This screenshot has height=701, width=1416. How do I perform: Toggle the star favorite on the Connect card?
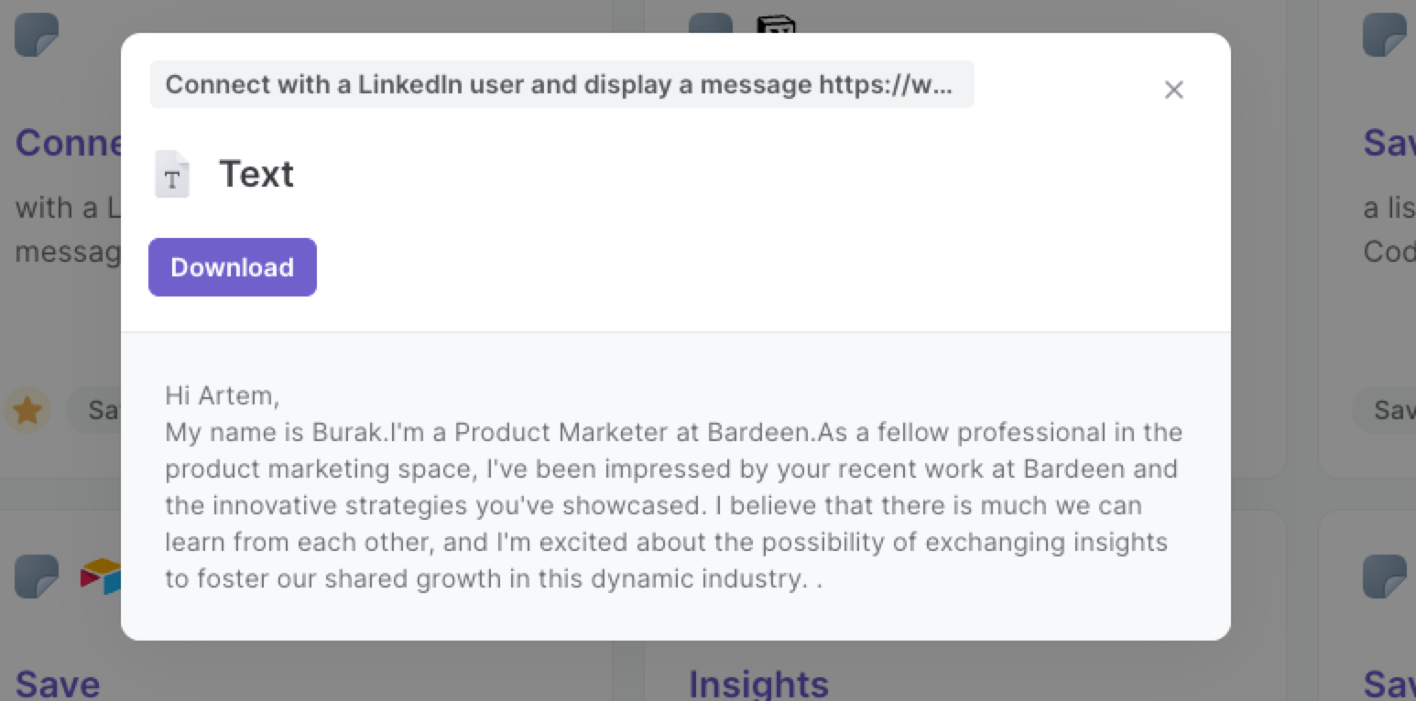27,410
